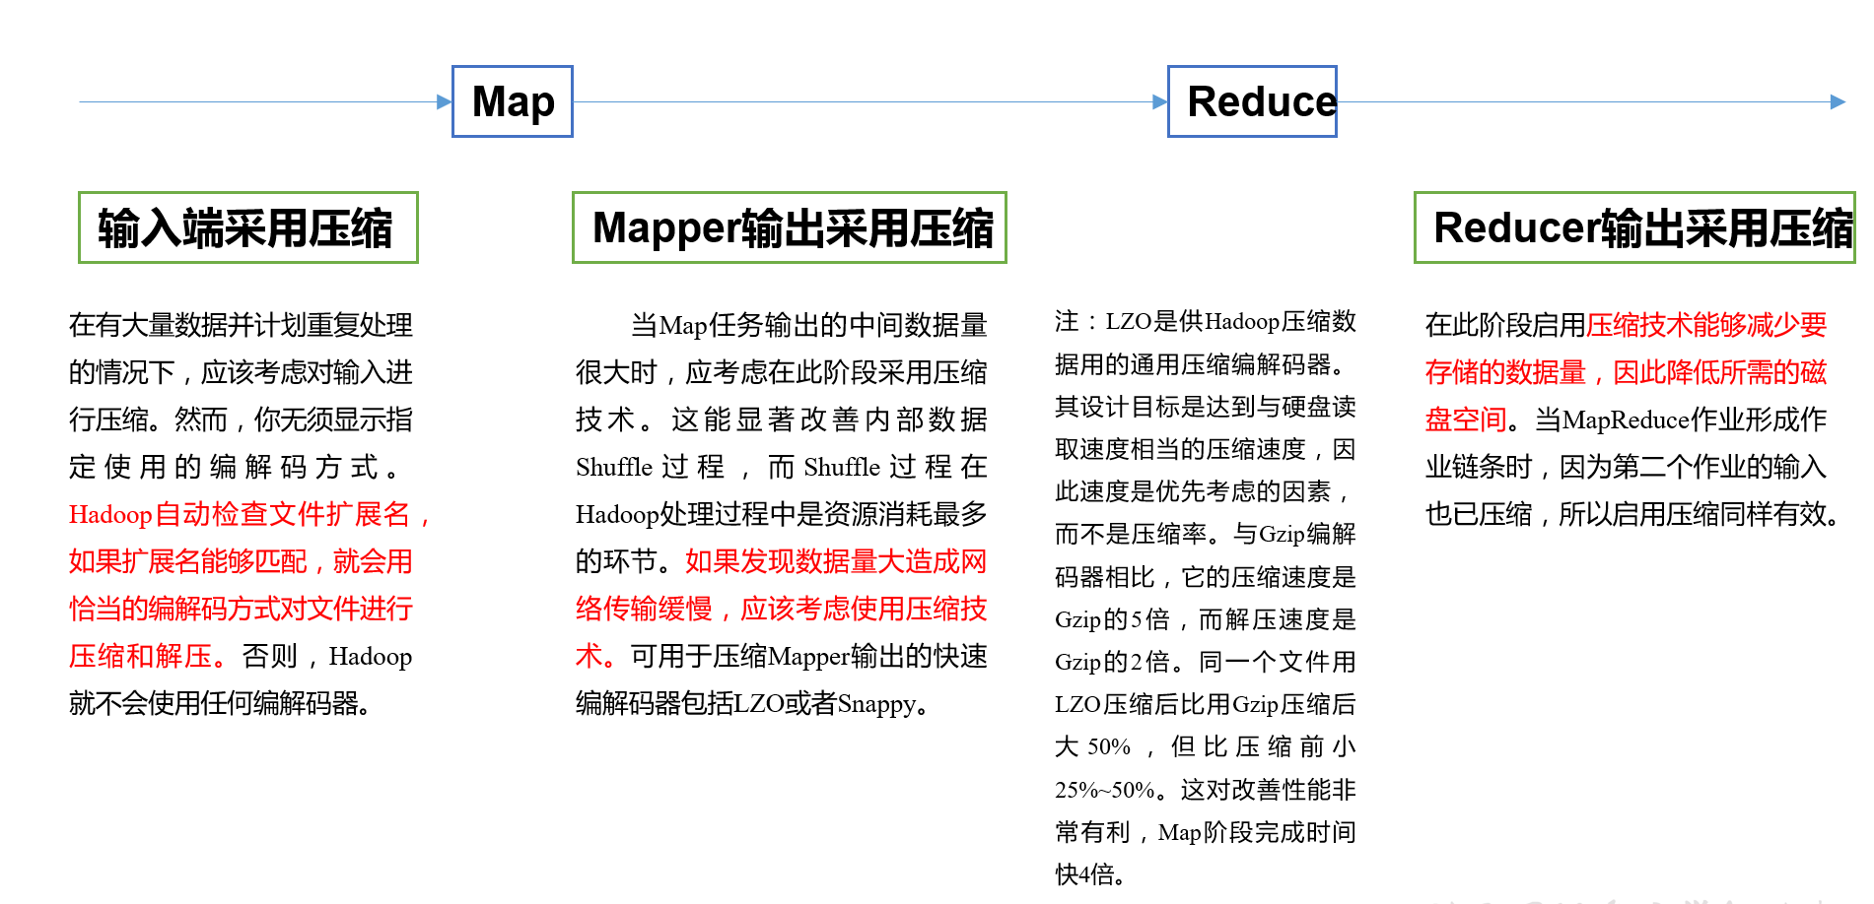The width and height of the screenshot is (1874, 904).
Task: Select the Mapper输出采用压缩 heading box
Action: [x=788, y=228]
